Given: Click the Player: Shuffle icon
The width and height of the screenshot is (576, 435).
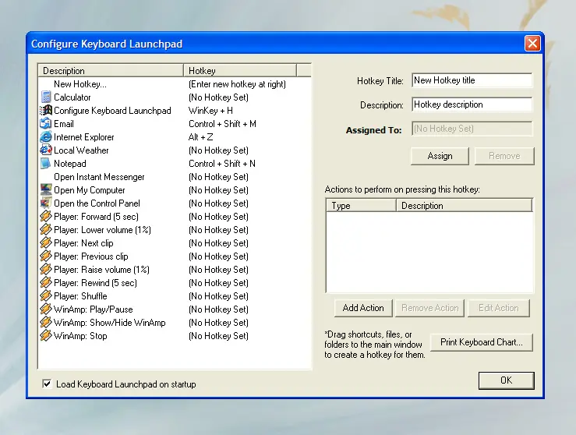Looking at the screenshot, I should (46, 296).
